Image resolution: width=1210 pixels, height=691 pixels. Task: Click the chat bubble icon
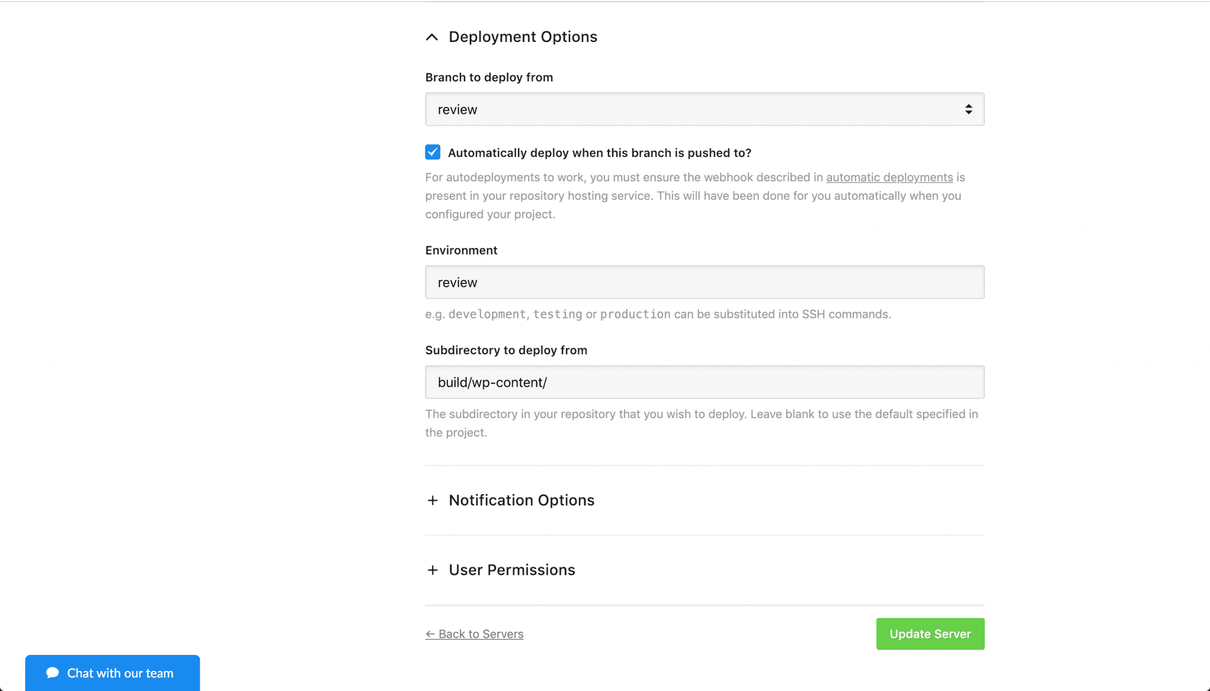(53, 673)
